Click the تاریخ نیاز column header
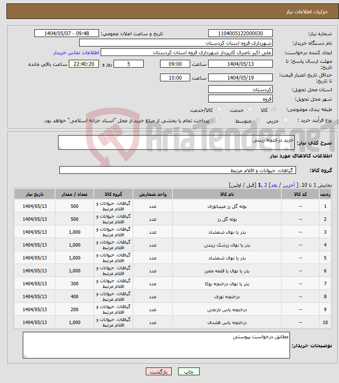The width and height of the screenshot is (339, 383). [x=35, y=194]
